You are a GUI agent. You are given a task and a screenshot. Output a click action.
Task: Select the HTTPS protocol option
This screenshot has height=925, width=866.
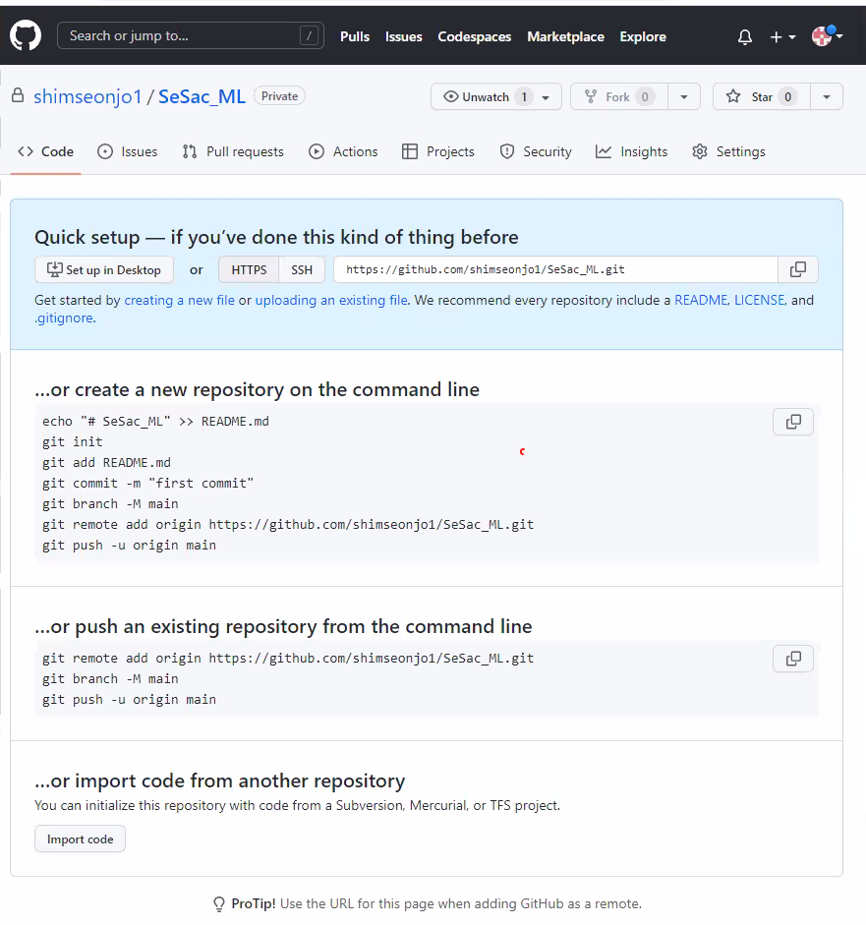pos(249,269)
